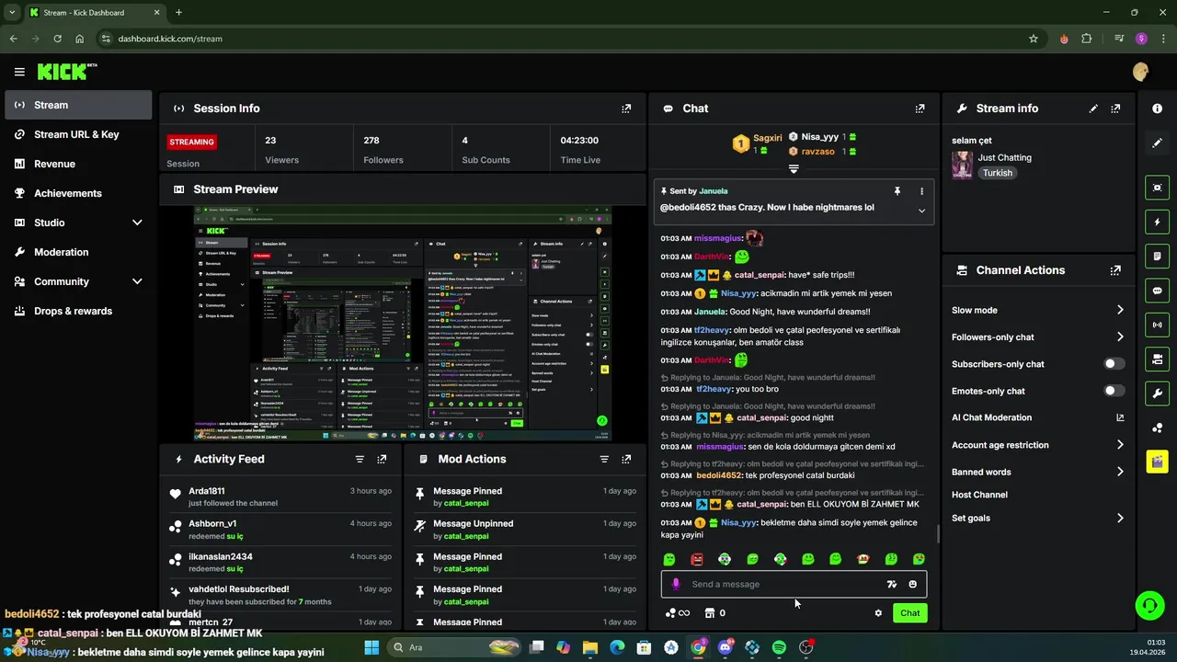Viewport: 1177px width, 662px height.
Task: Pop out the Mod Actions panel
Action: pos(626,459)
